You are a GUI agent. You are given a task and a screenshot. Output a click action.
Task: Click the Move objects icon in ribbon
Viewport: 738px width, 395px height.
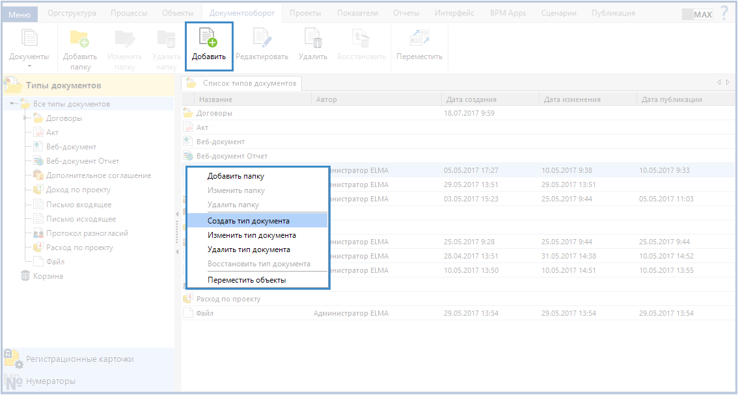419,38
